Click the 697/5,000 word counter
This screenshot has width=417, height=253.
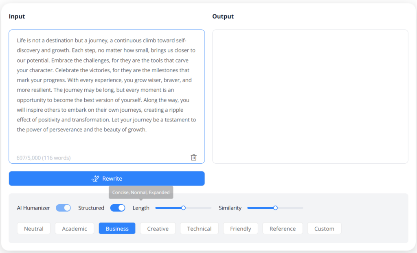(x=43, y=158)
